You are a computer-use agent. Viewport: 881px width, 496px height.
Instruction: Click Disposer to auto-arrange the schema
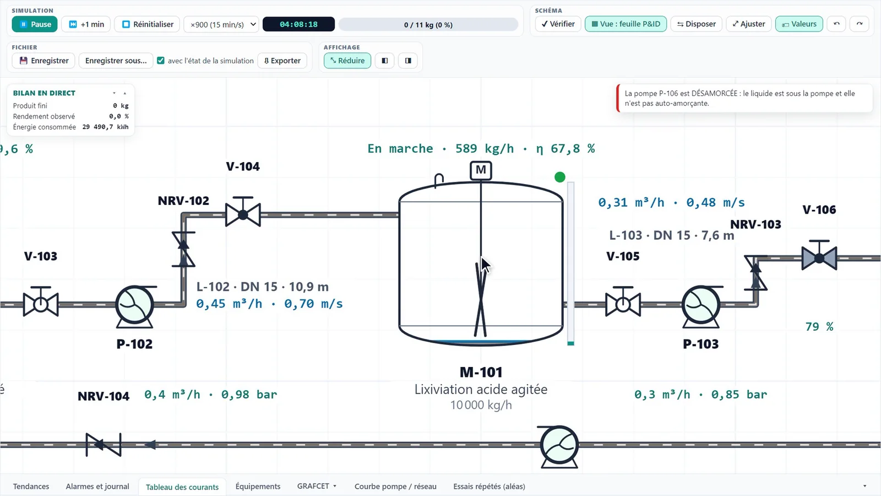pyautogui.click(x=697, y=24)
